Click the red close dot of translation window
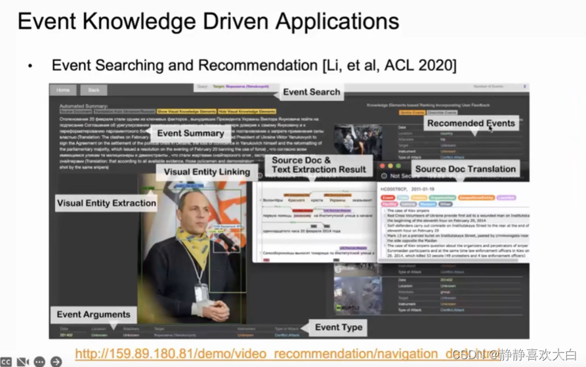The width and height of the screenshot is (586, 367). 382,166
